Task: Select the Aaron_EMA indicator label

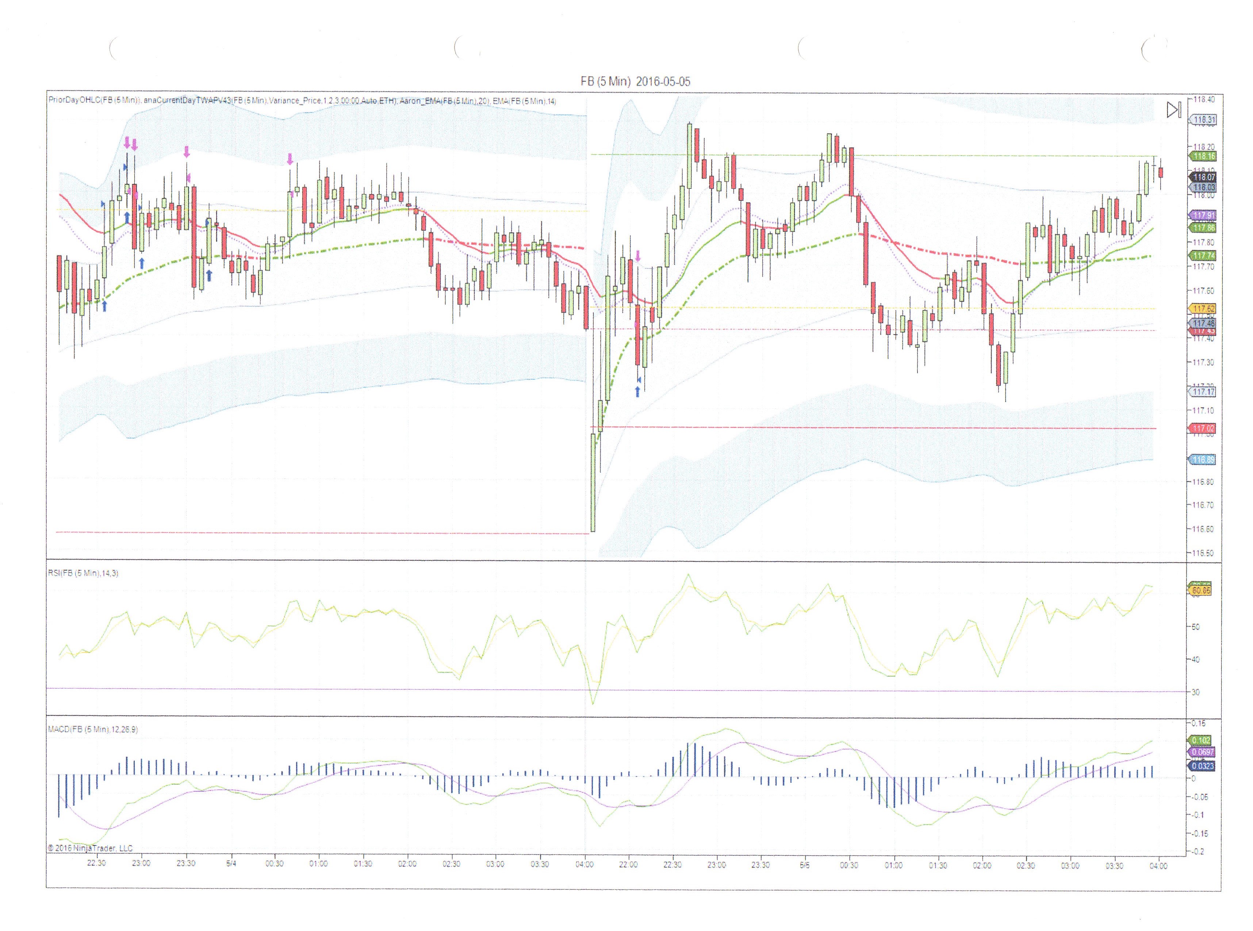Action: pyautogui.click(x=445, y=101)
